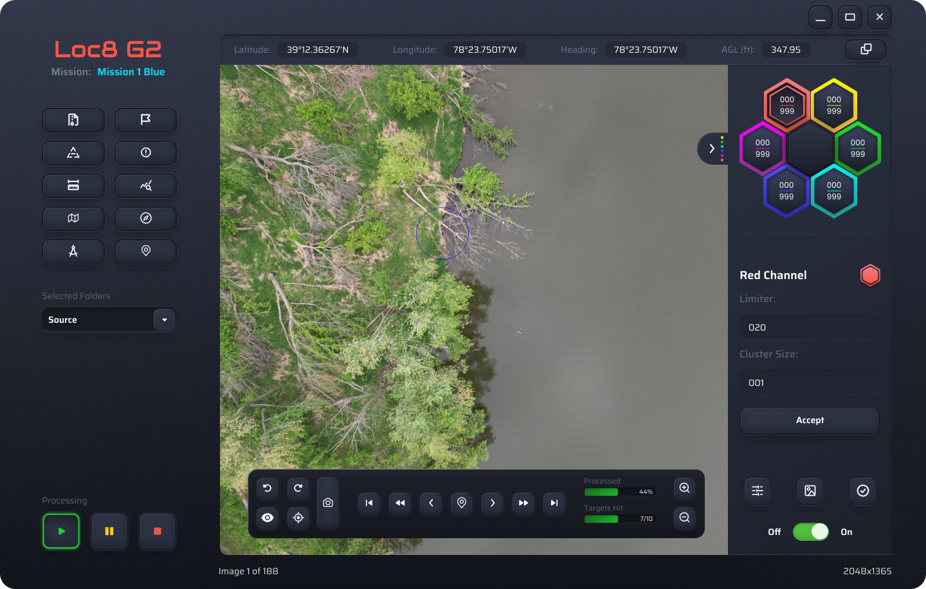Viewport: 926px width, 589px height.
Task: Open the folded map view button
Action: point(73,219)
